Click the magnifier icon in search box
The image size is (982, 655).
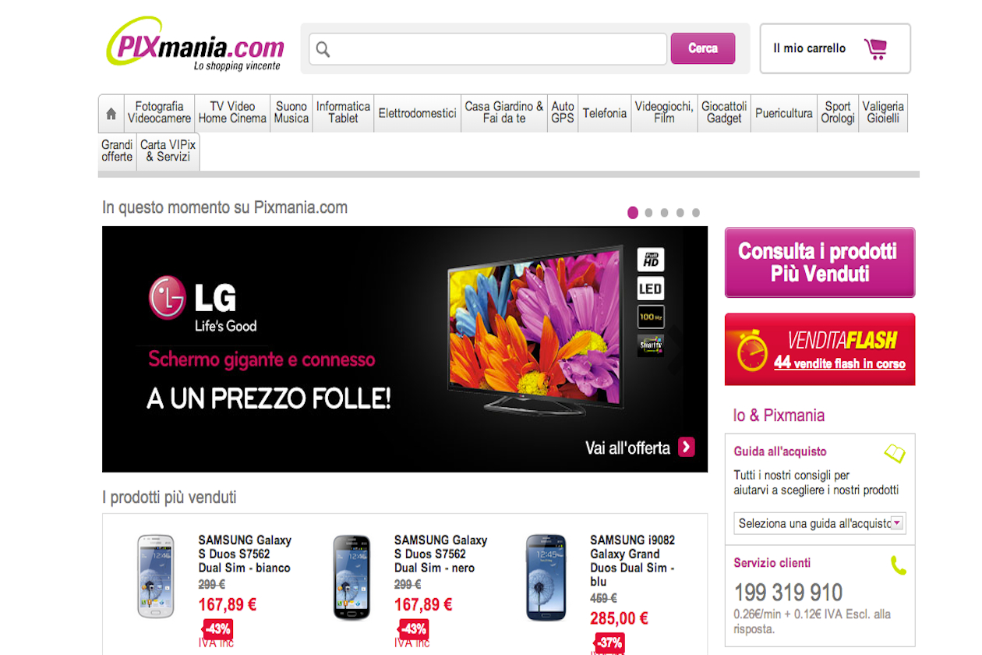[323, 50]
